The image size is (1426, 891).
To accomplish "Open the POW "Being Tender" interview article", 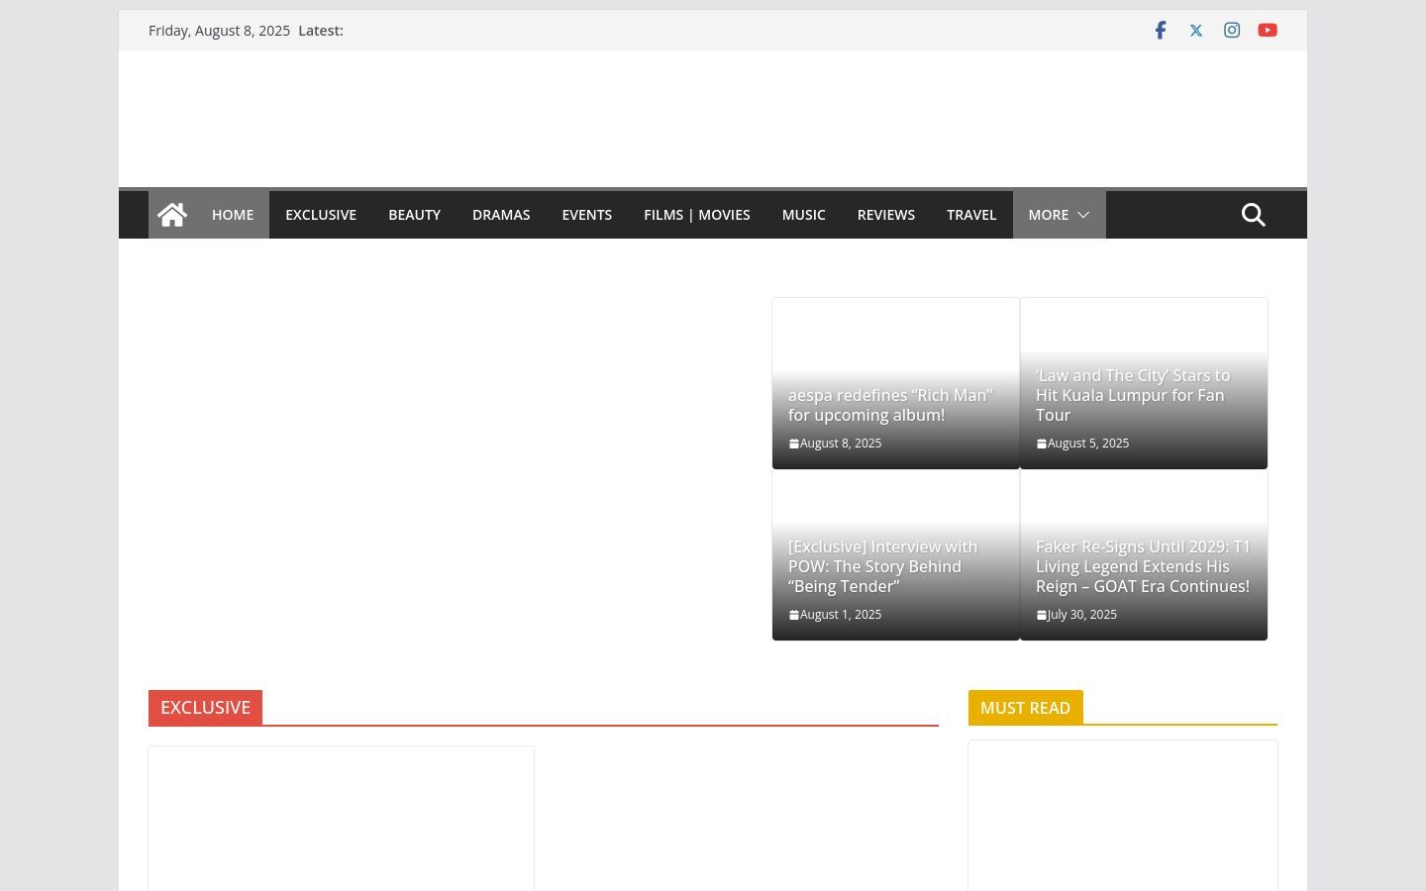I will click(x=882, y=566).
